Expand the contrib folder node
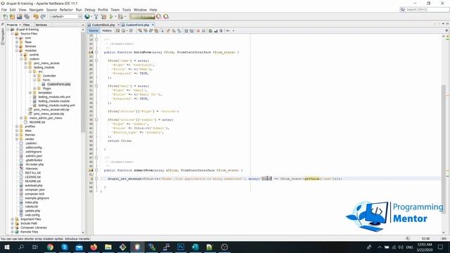 (x=21, y=55)
